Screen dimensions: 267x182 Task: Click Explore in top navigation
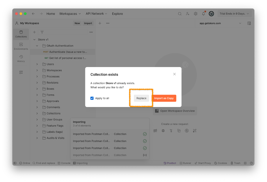point(117,14)
